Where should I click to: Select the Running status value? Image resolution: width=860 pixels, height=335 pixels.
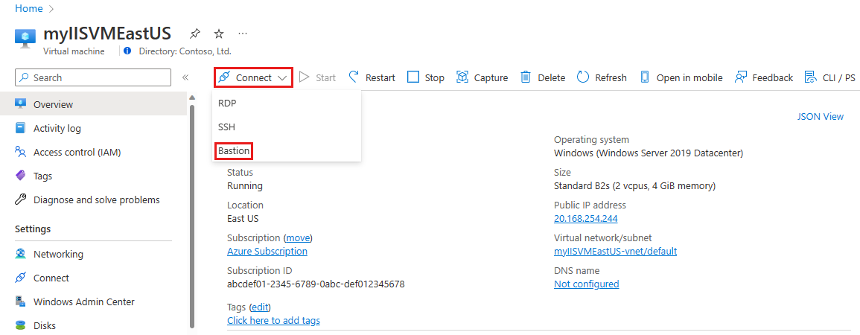click(x=245, y=186)
